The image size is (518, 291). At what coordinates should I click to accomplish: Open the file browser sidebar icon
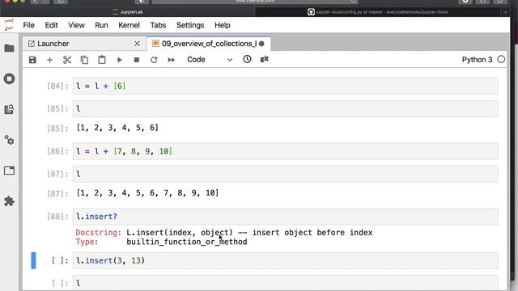(x=9, y=48)
